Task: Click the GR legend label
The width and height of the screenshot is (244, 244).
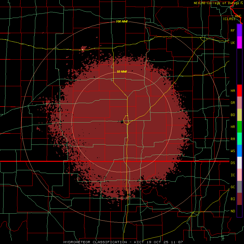Action: tap(233, 103)
